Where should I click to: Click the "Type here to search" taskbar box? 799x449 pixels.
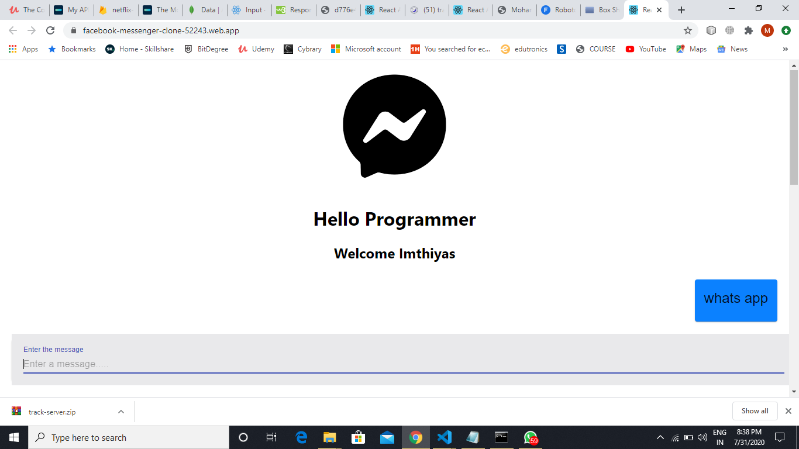click(129, 437)
